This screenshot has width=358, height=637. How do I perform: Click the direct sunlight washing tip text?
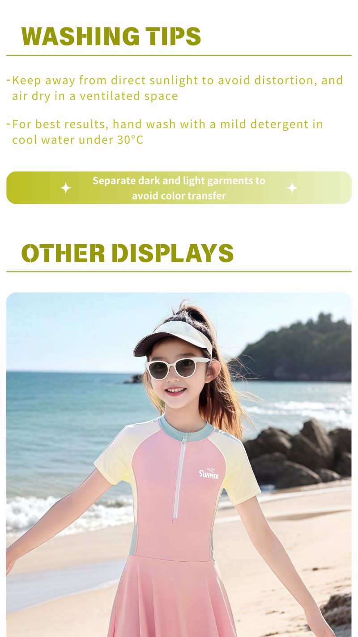pos(177,88)
